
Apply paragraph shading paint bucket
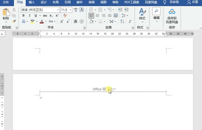pos(91,21)
